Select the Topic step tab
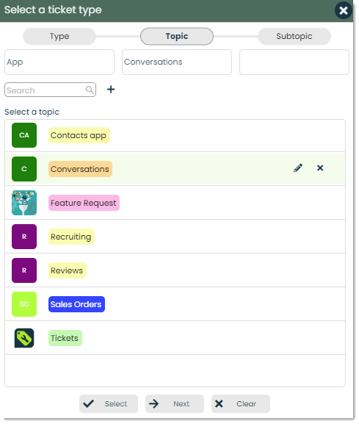 (x=177, y=36)
